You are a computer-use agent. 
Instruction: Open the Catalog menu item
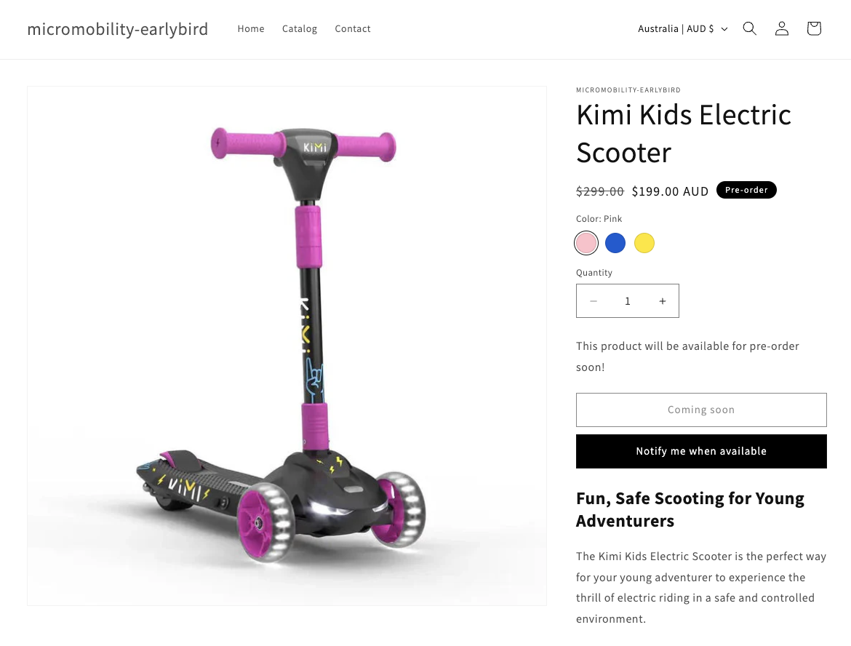[x=300, y=29]
